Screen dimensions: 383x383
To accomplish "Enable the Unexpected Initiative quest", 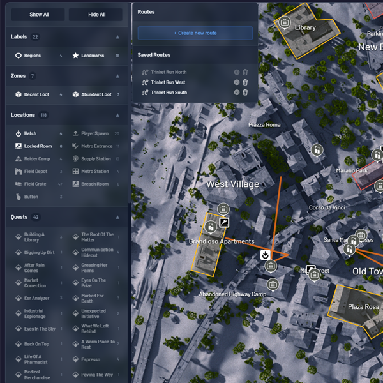I will [x=96, y=313].
